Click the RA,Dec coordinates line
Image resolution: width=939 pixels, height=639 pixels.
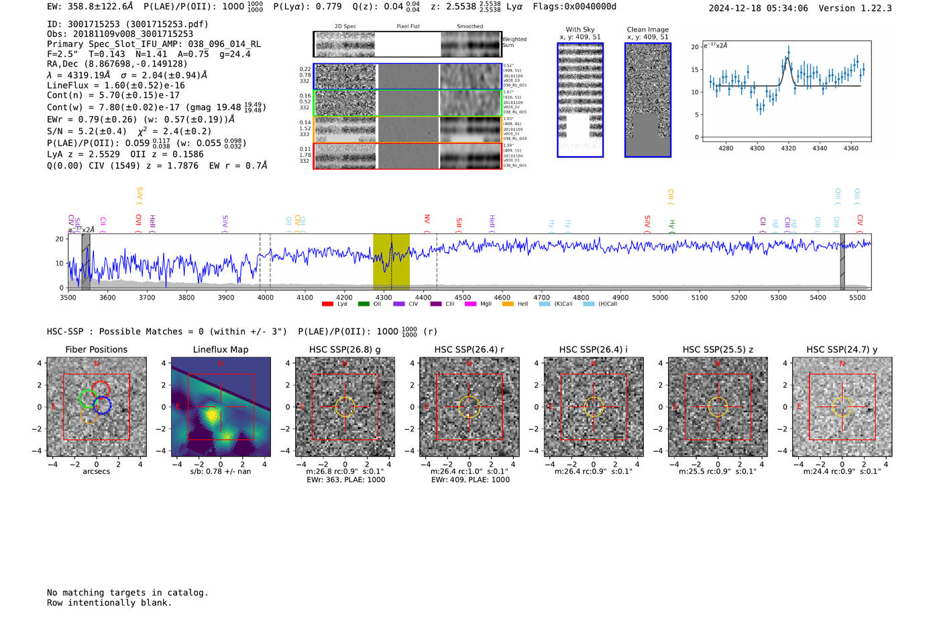[x=117, y=64]
